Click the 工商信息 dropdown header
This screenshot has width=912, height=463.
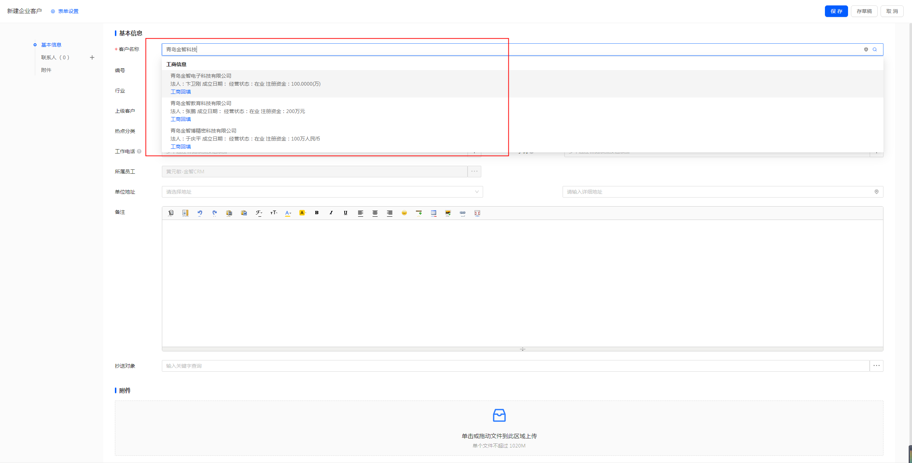tap(176, 64)
